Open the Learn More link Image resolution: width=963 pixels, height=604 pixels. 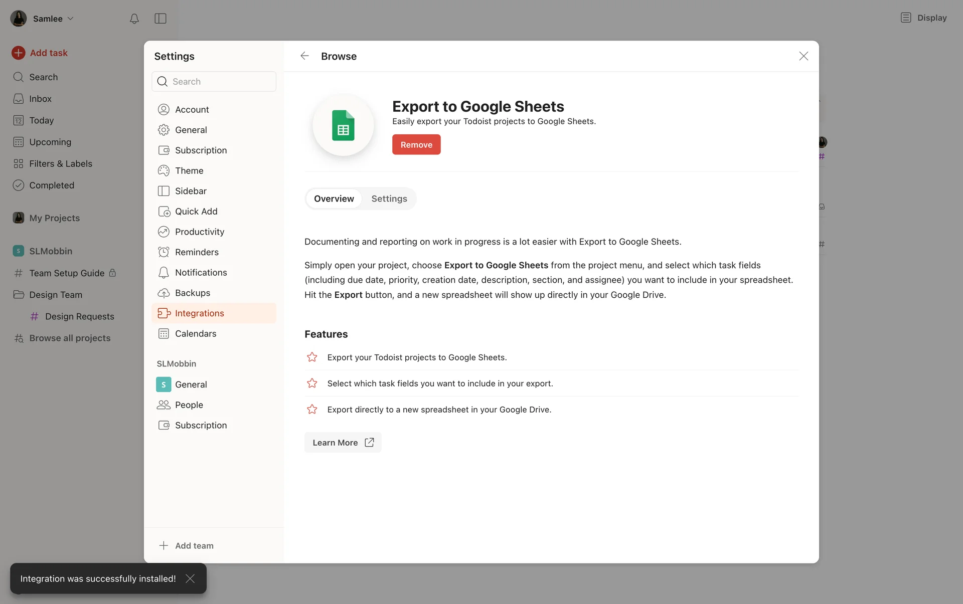(x=343, y=443)
